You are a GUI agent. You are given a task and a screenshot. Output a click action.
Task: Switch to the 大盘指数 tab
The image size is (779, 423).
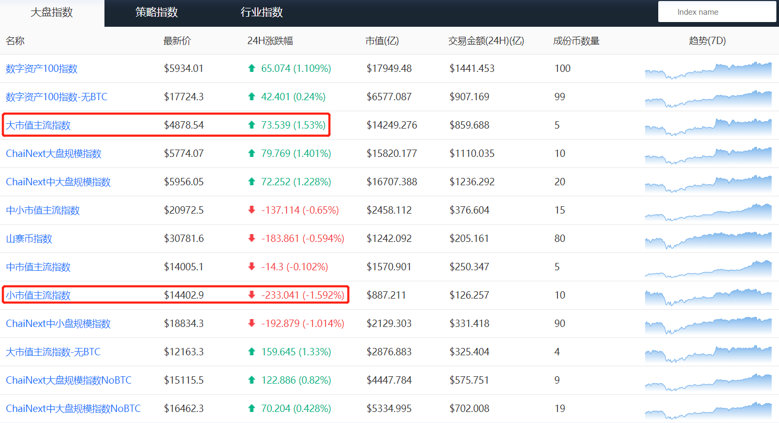point(52,13)
